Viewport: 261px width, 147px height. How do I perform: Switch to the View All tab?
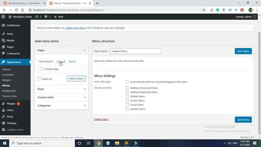point(61,62)
